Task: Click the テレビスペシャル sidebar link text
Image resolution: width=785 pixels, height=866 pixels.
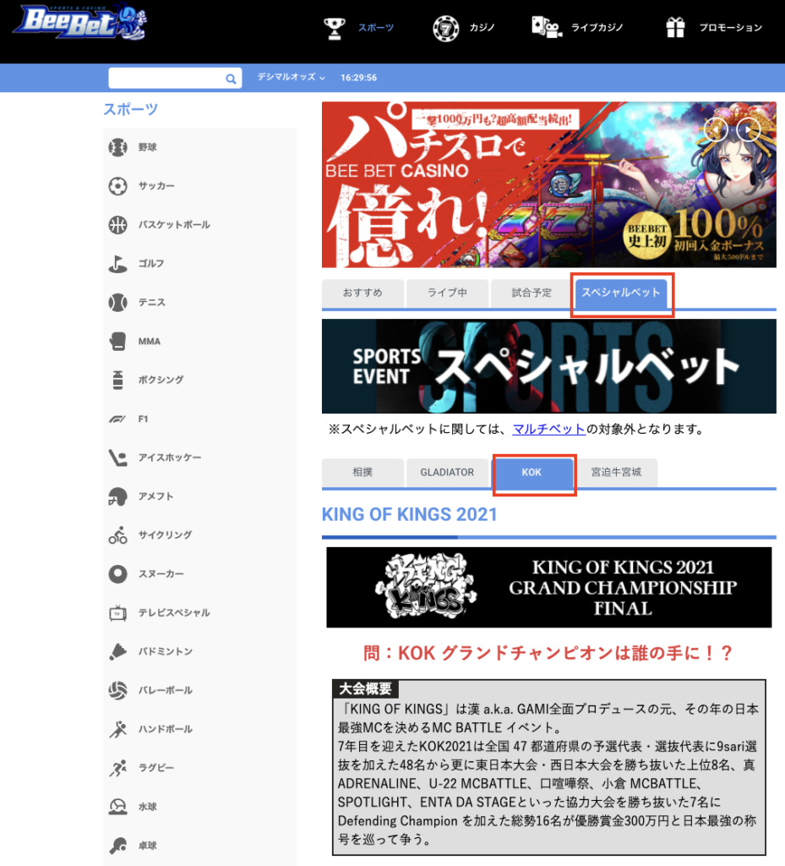Action: click(174, 613)
